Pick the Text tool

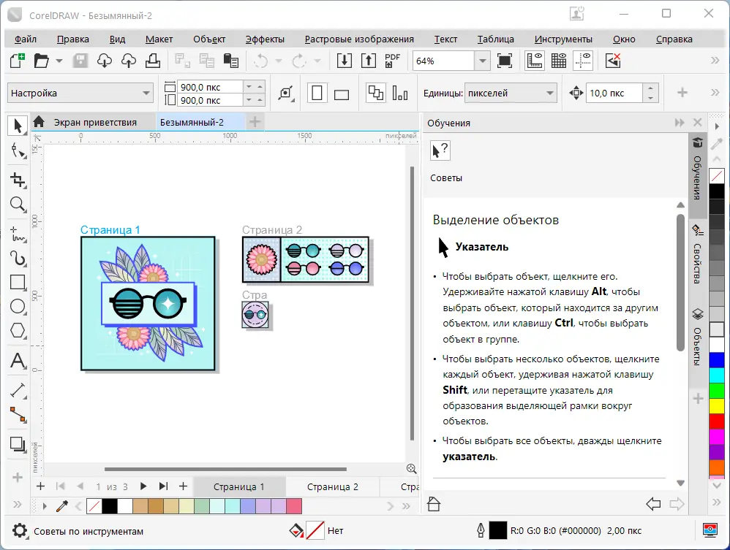click(x=18, y=360)
